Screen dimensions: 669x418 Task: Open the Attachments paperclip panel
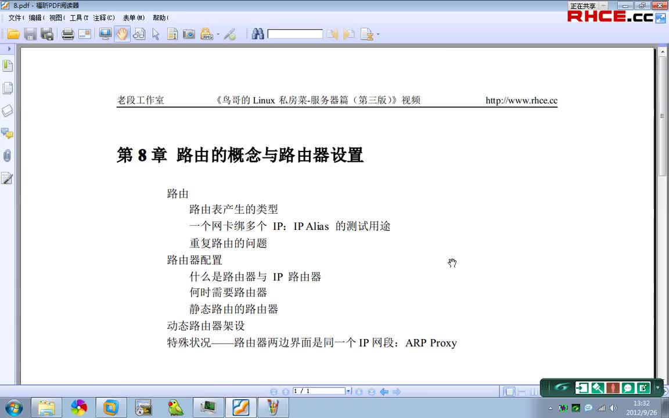[x=7, y=156]
